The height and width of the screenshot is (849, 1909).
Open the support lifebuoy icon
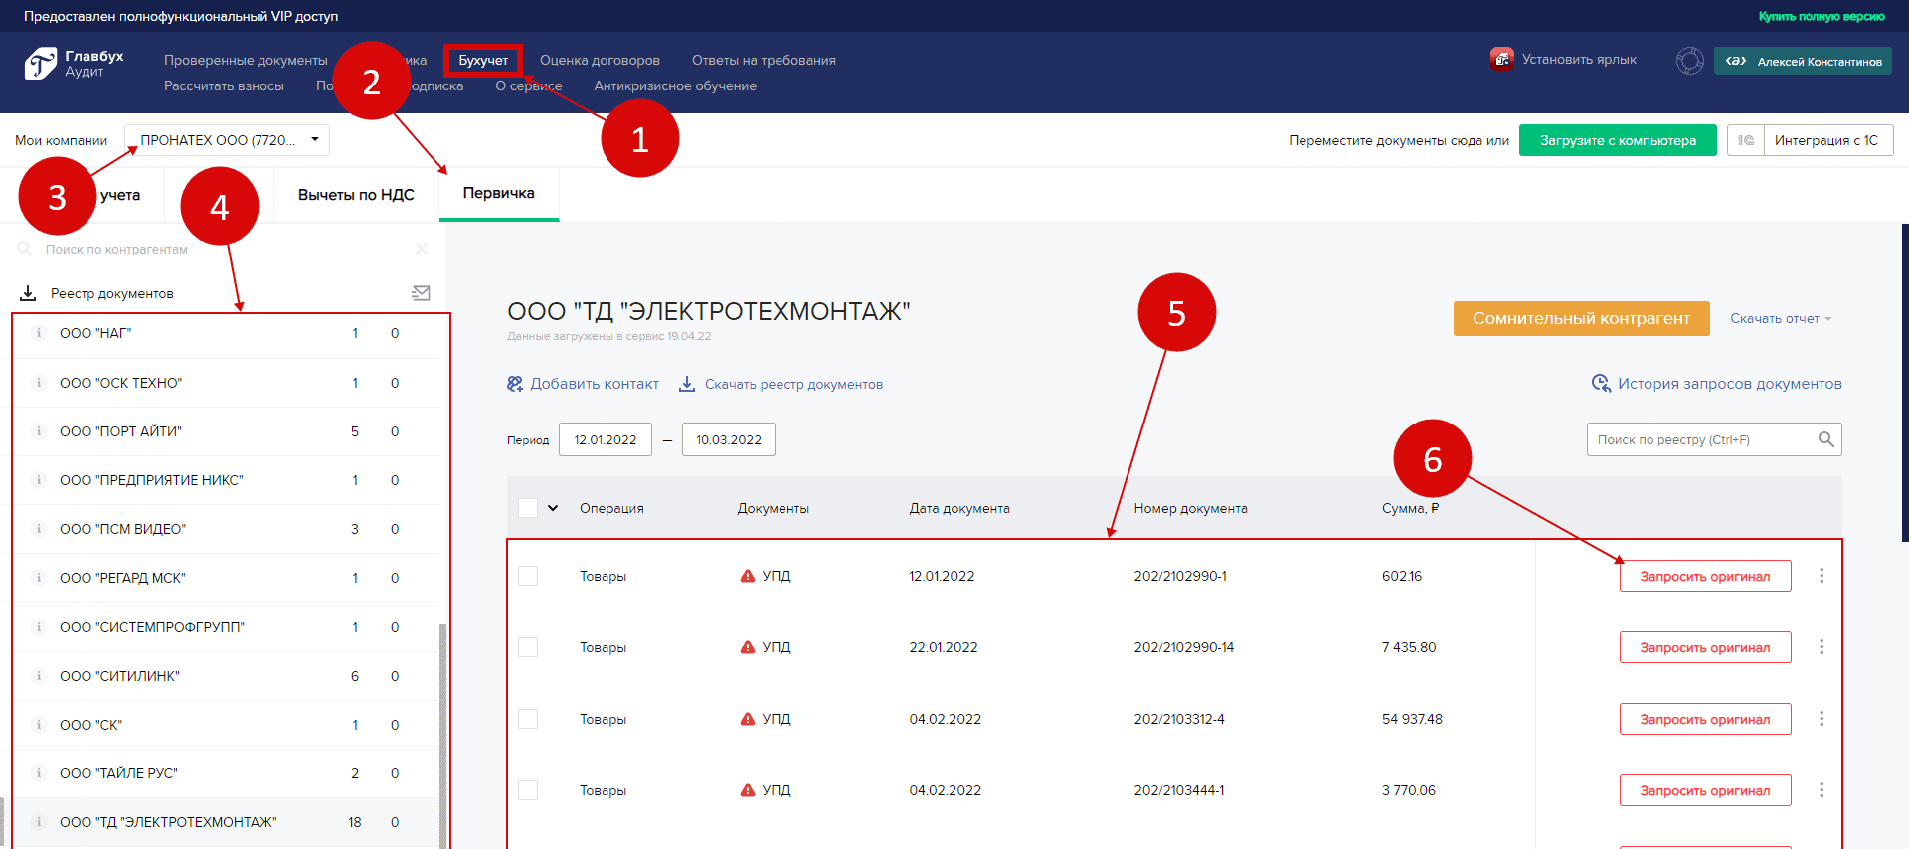tap(1689, 61)
